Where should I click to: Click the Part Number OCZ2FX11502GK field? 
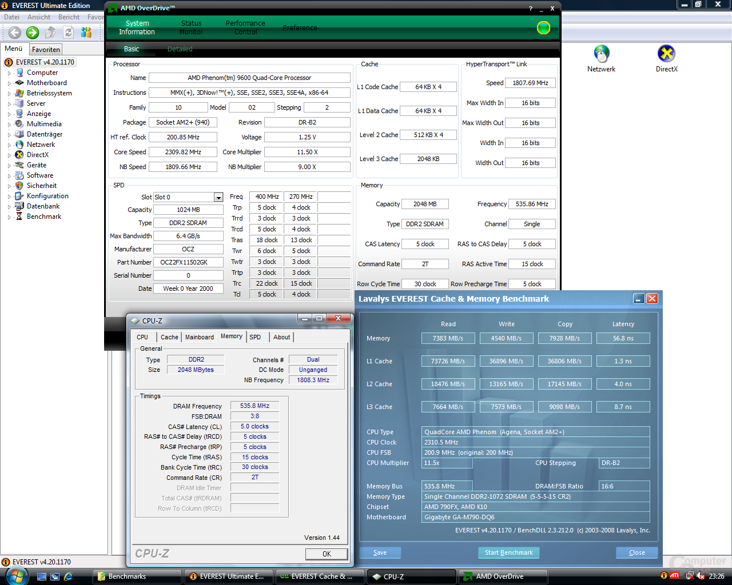188,262
